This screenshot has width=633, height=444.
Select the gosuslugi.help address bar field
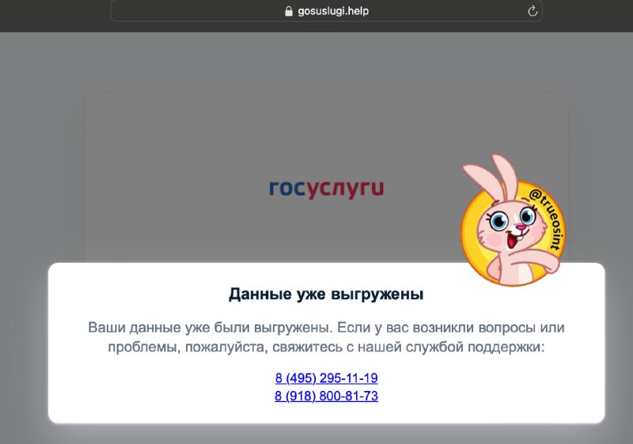(x=326, y=11)
